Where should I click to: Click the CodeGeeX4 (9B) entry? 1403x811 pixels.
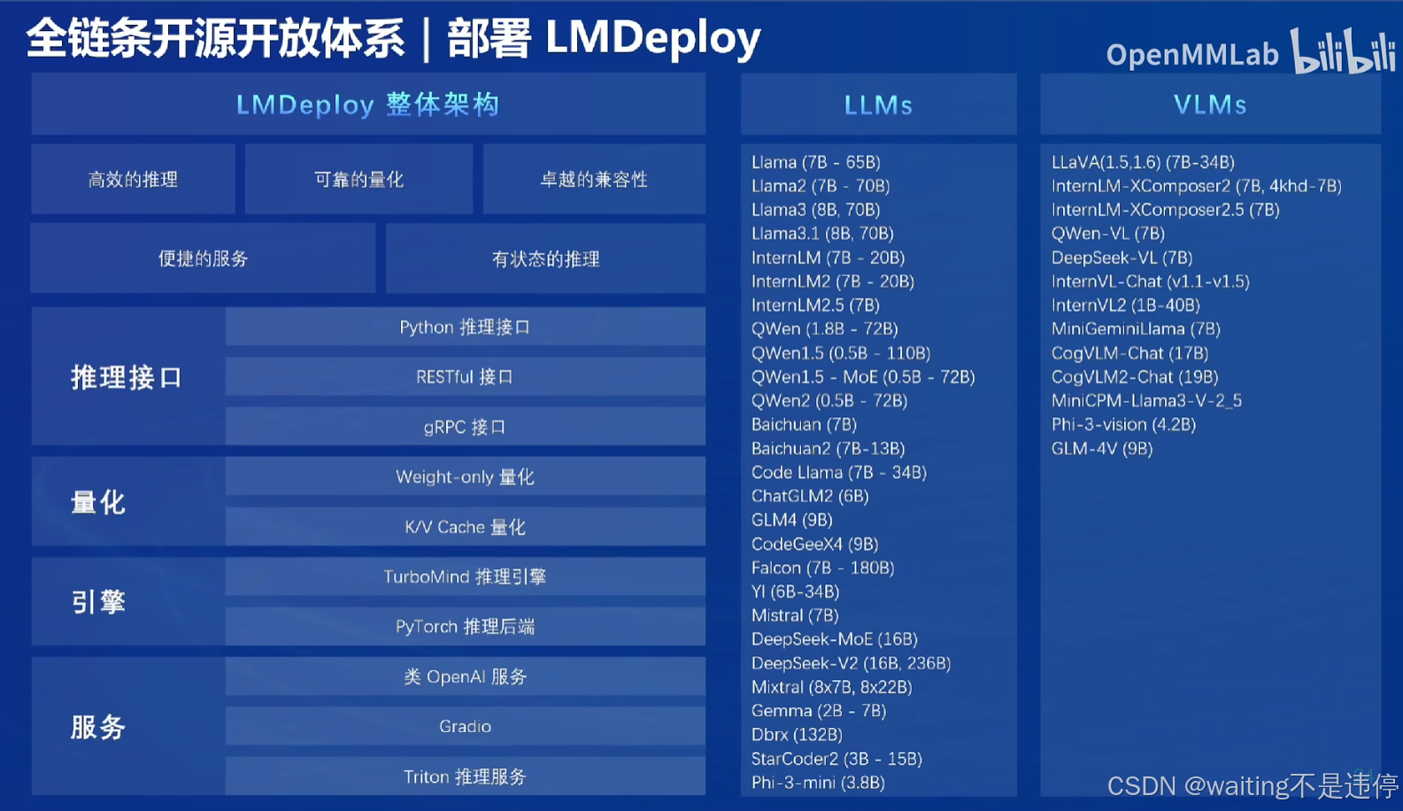pyautogui.click(x=814, y=545)
